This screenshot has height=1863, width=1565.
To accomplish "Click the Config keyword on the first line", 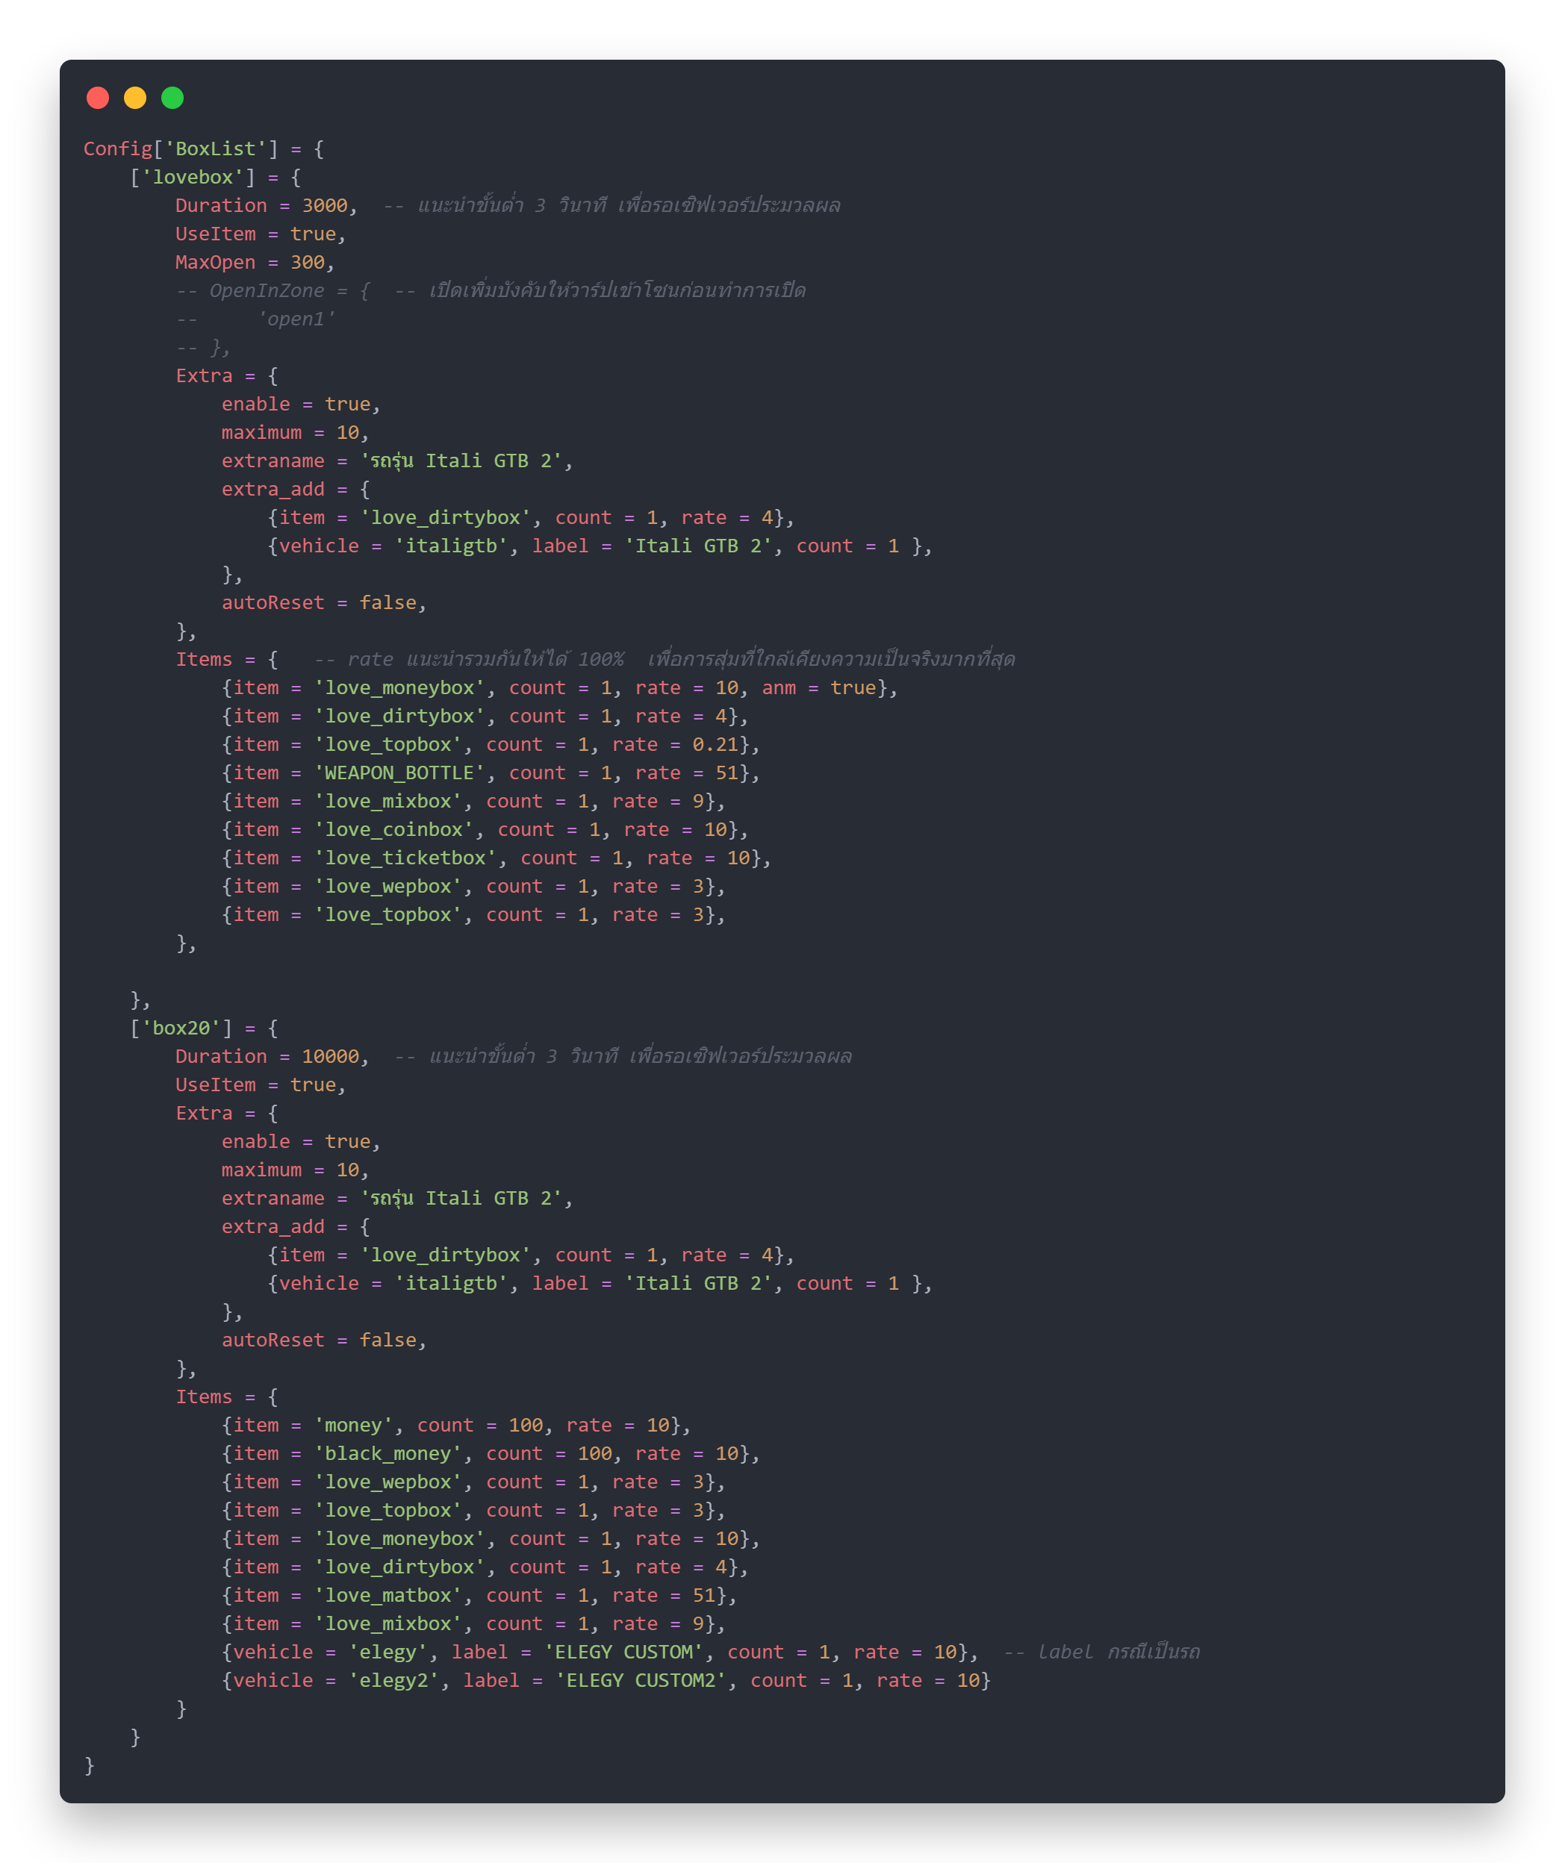I will 117,149.
